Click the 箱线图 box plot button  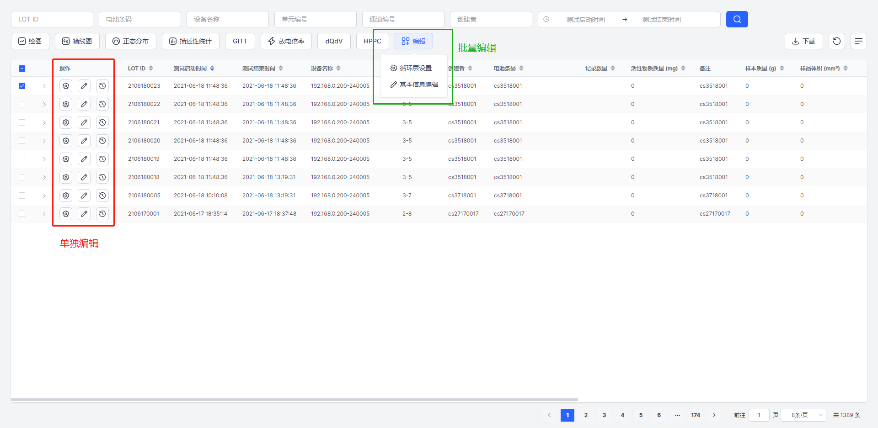(x=77, y=41)
